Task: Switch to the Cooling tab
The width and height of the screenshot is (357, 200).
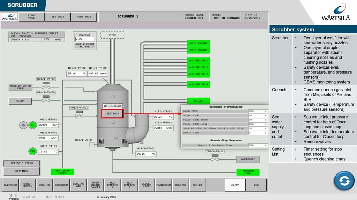Action: [44, 185]
